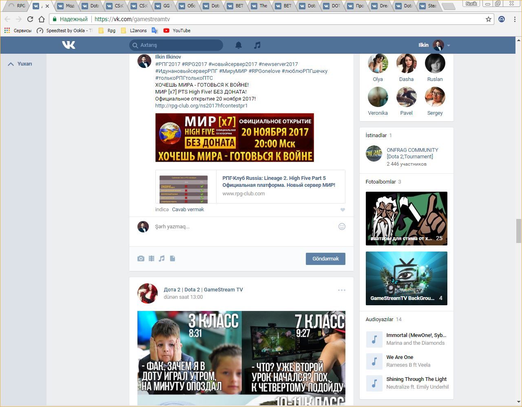Open the Google Translate bookmark icon
Screen dimensions: 522x407
click(x=155, y=31)
